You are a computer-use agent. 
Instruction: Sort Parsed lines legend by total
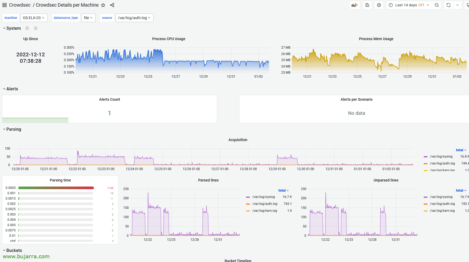click(x=283, y=191)
